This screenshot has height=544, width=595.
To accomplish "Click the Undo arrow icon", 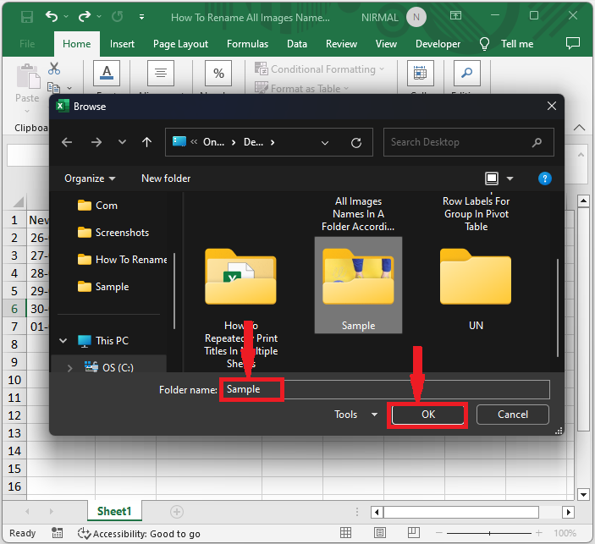I will [x=52, y=17].
